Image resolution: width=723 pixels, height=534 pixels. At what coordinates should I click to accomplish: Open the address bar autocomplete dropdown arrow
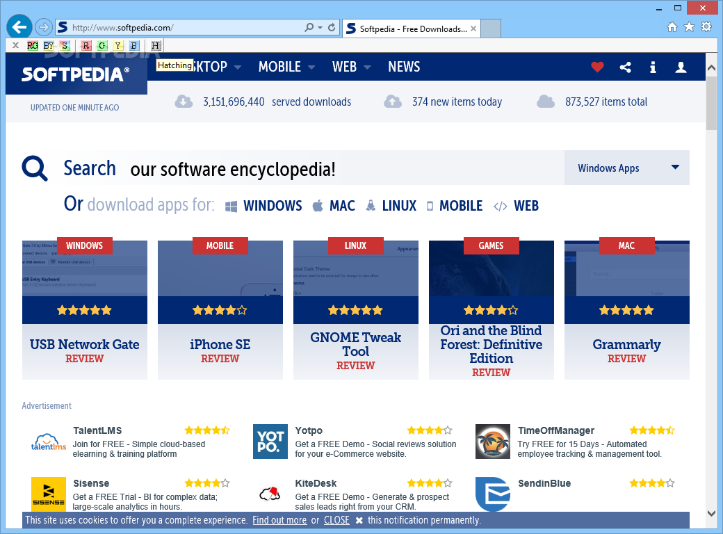point(320,28)
